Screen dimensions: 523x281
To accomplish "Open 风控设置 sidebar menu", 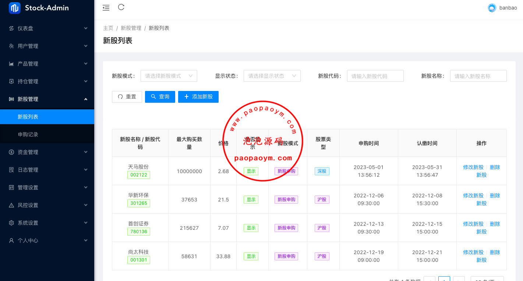I will coord(47,205).
